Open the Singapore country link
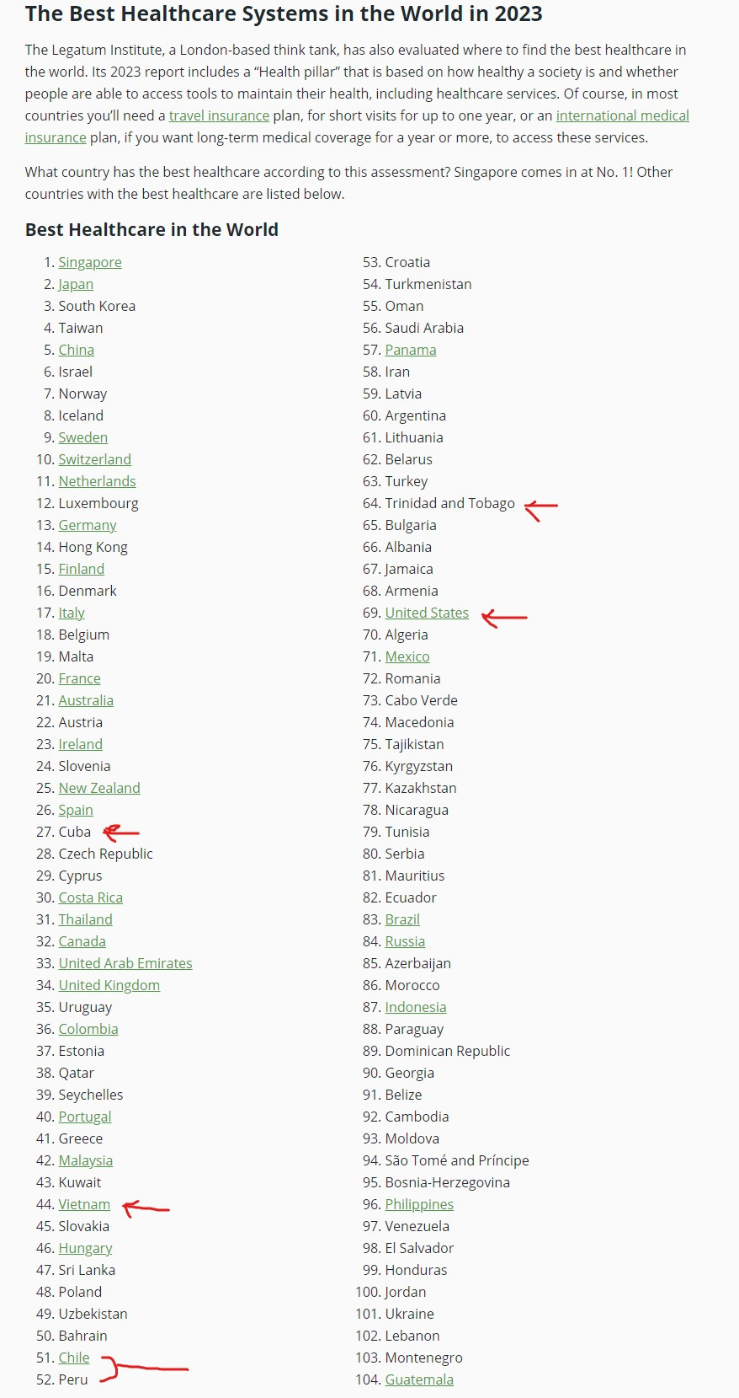739x1398 pixels. 90,262
